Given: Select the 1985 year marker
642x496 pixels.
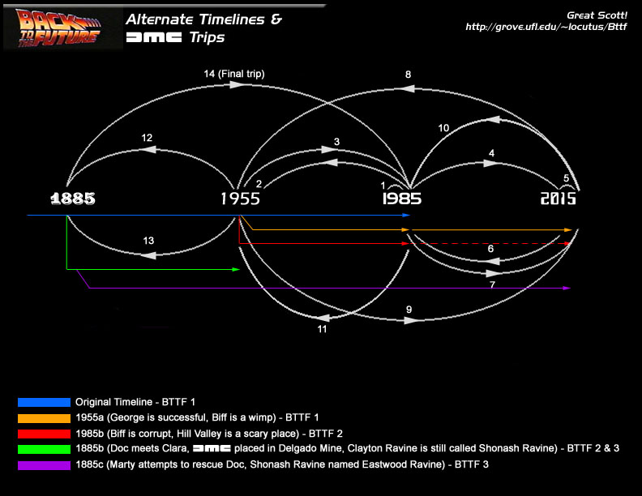Looking at the screenshot, I should 402,199.
